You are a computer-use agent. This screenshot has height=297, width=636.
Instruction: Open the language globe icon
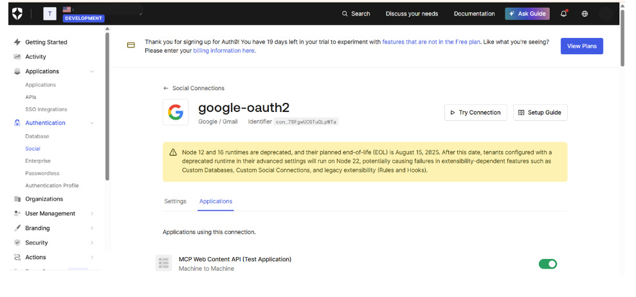(585, 14)
